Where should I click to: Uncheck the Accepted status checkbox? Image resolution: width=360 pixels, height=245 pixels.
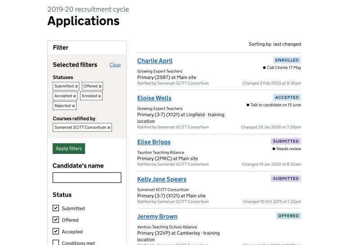click(56, 231)
